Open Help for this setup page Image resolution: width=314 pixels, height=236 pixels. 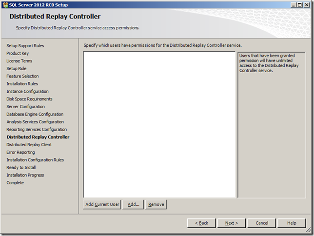coord(292,223)
